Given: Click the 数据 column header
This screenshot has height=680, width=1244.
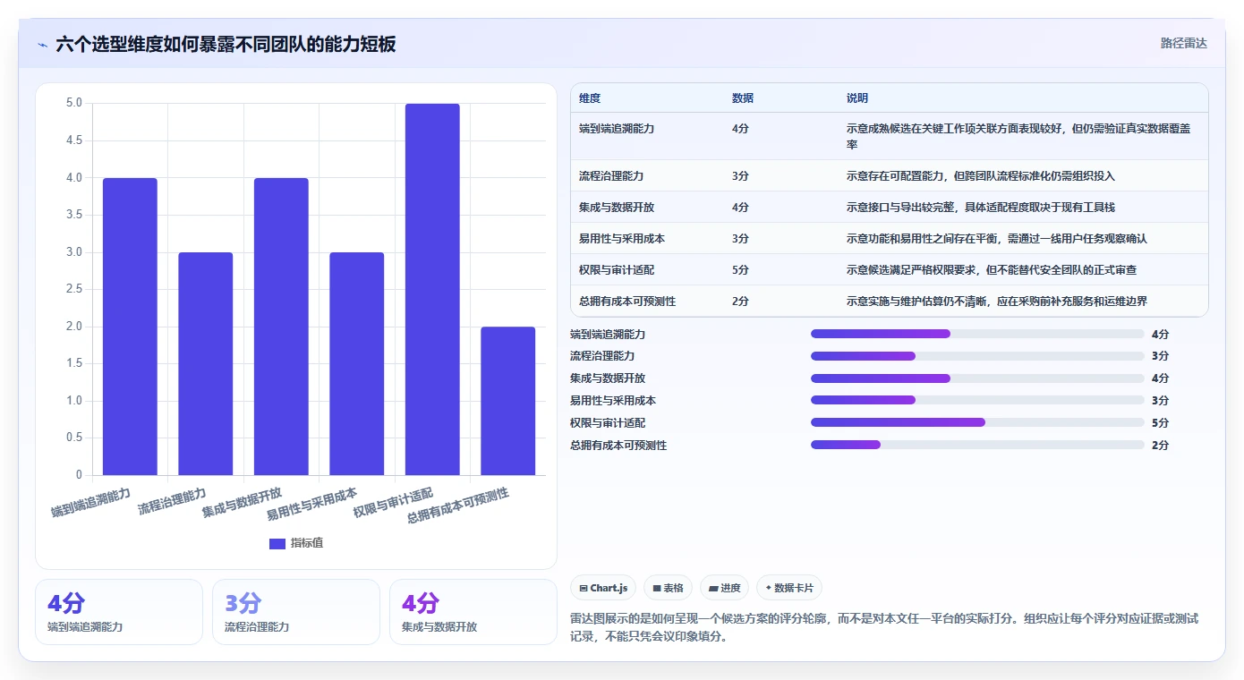Looking at the screenshot, I should (743, 98).
